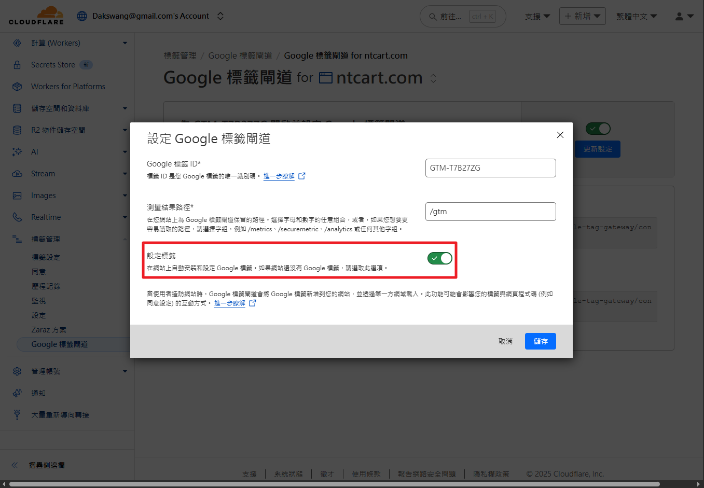This screenshot has width=704, height=488.
Task: Click the Images picture icon
Action: [17, 196]
